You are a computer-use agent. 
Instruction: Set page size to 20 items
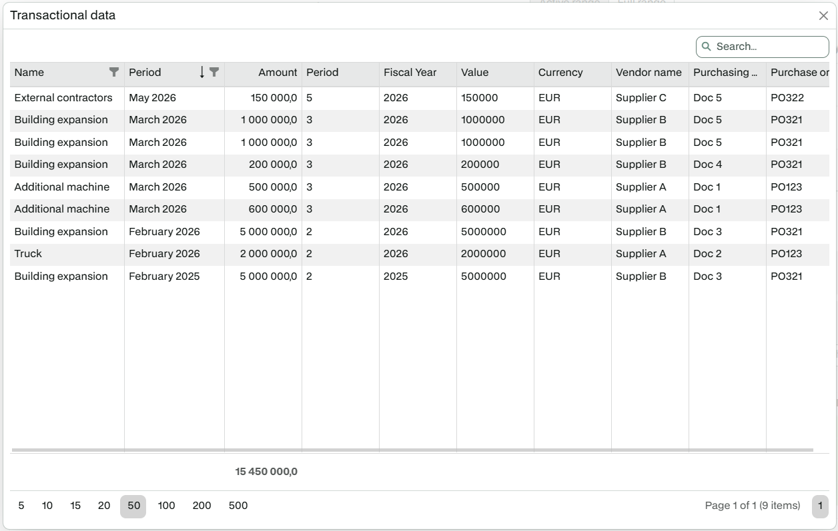pyautogui.click(x=104, y=506)
